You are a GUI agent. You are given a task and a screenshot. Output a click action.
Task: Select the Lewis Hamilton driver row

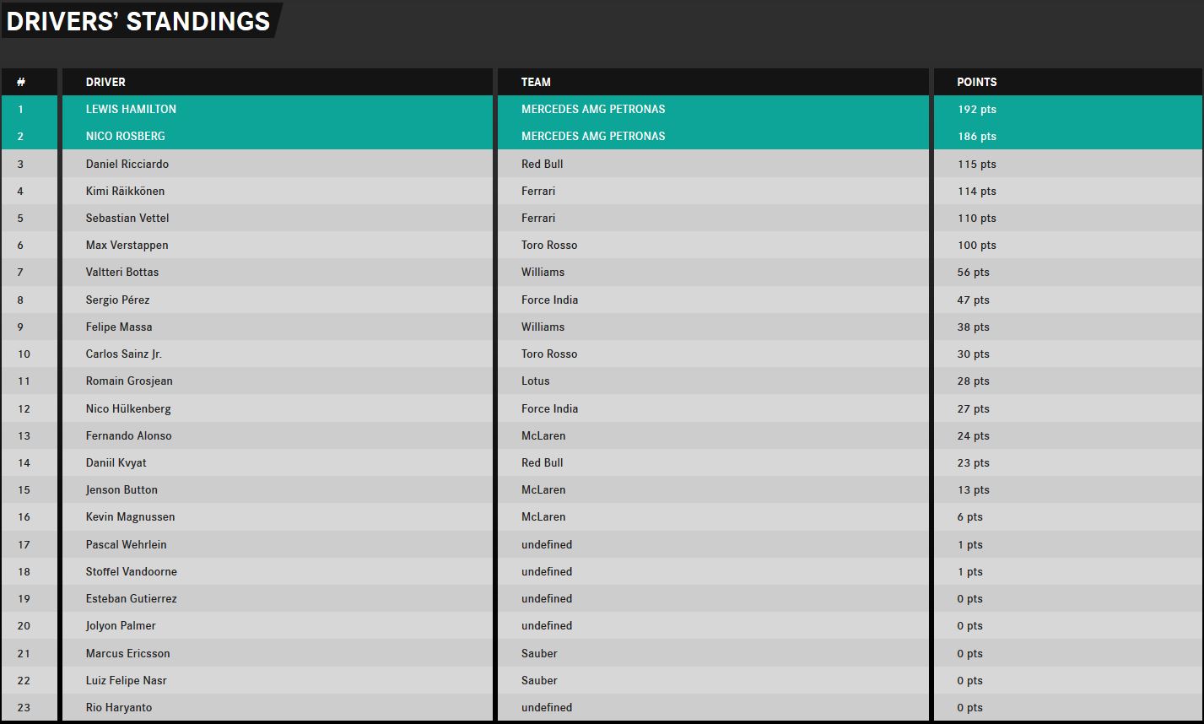tap(602, 109)
